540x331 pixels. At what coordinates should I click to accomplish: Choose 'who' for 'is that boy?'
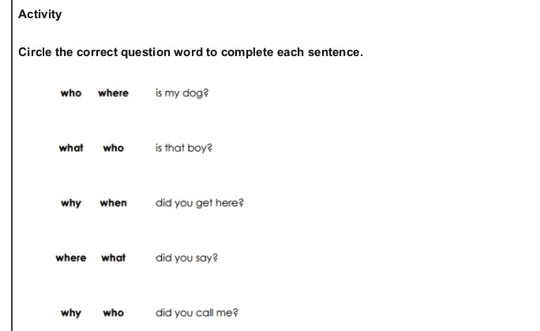pyautogui.click(x=114, y=148)
